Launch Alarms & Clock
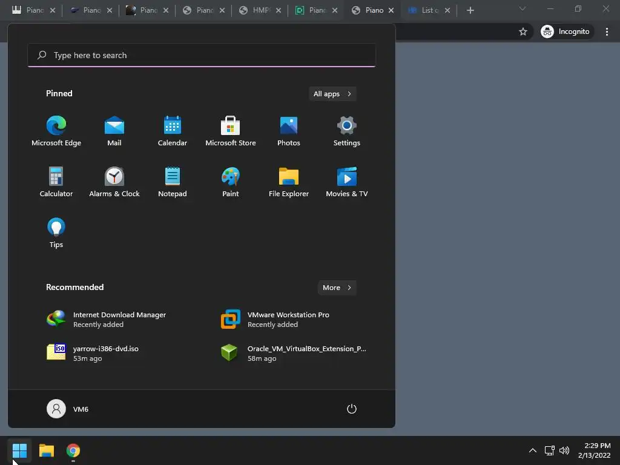620x465 pixels. pyautogui.click(x=114, y=182)
